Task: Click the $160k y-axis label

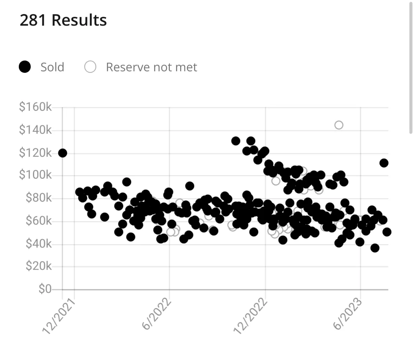Action: [35, 107]
